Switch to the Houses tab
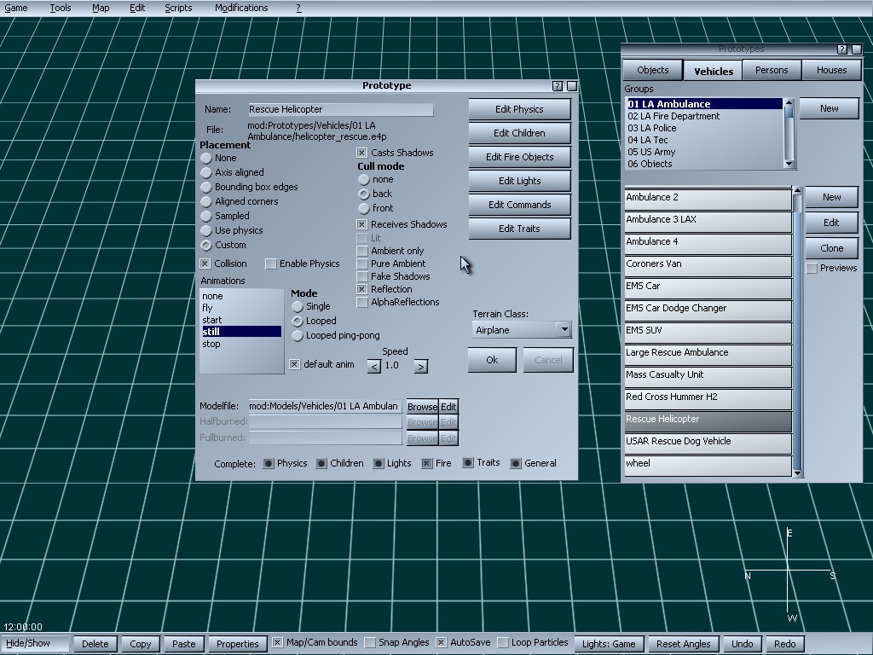Screen dimensions: 873x655 [x=832, y=70]
